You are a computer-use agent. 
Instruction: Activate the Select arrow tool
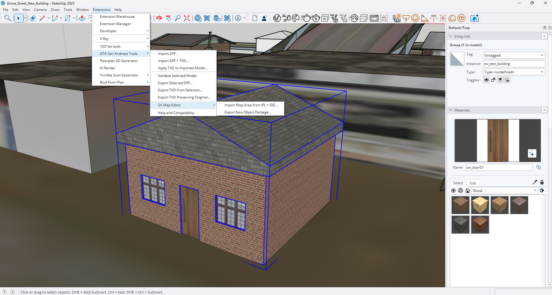(18, 18)
